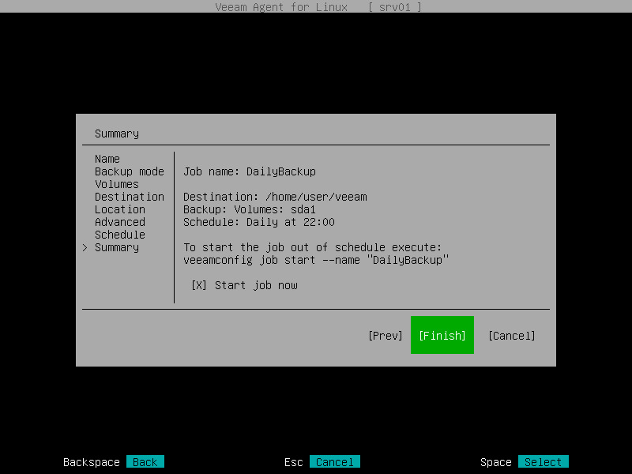Go to the Location wizard step
The width and height of the screenshot is (632, 474).
[120, 209]
